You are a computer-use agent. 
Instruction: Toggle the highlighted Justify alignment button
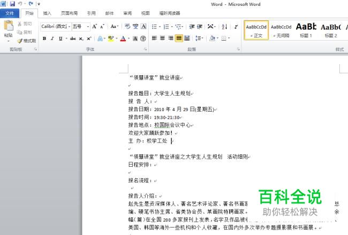[x=179, y=38]
